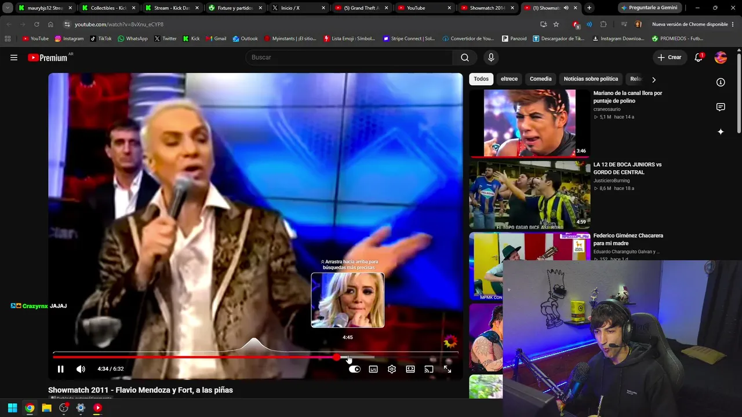The image size is (742, 417).
Task: Open YouTube guide hamburger menu
Action: click(x=14, y=57)
